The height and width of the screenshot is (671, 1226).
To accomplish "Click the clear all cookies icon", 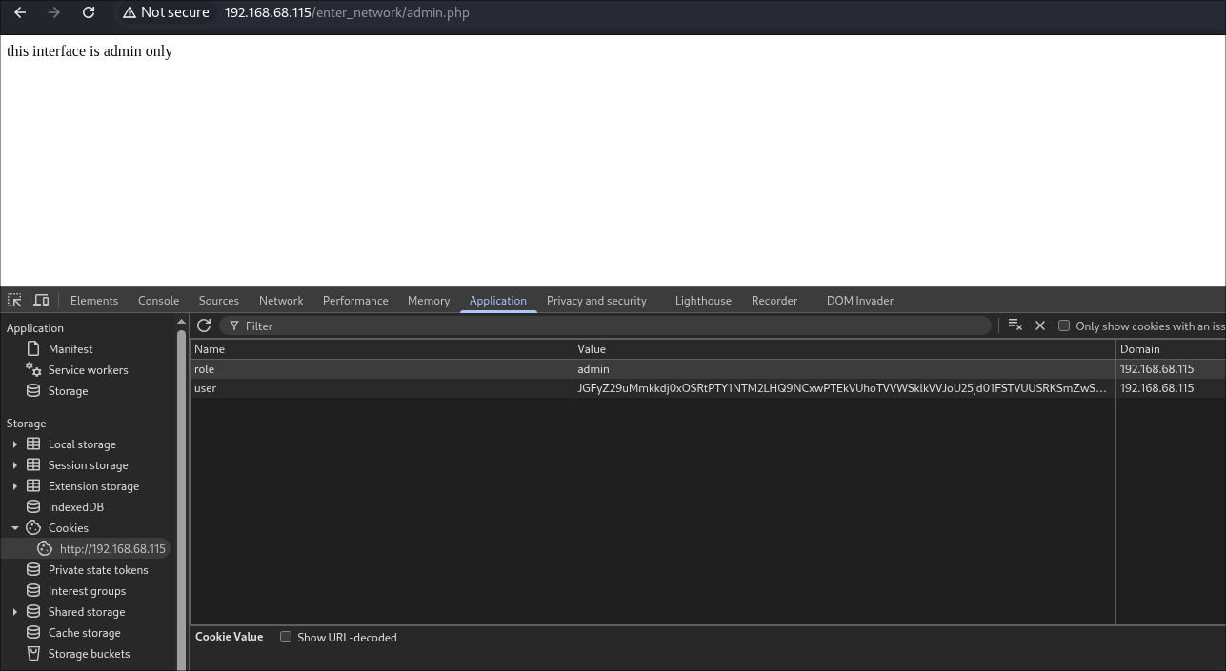I will (1015, 326).
